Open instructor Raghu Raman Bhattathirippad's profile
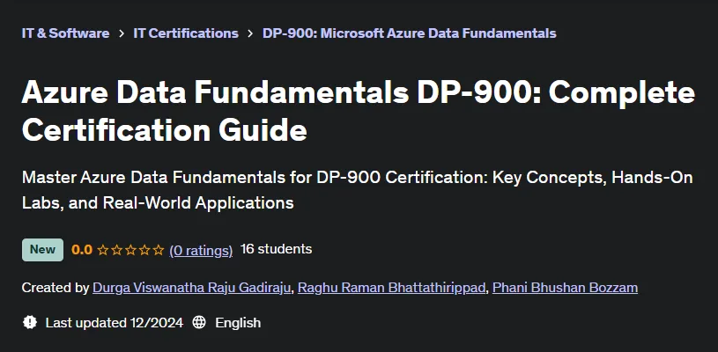Image resolution: width=718 pixels, height=352 pixels. pyautogui.click(x=391, y=288)
